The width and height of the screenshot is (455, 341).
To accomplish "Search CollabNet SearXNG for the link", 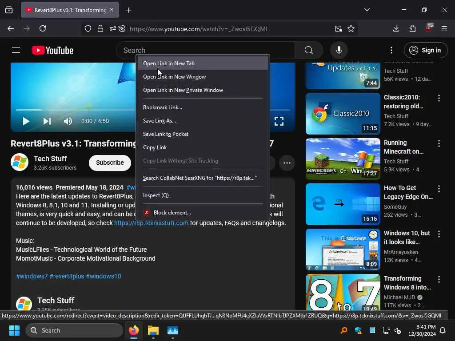I will click(203, 178).
